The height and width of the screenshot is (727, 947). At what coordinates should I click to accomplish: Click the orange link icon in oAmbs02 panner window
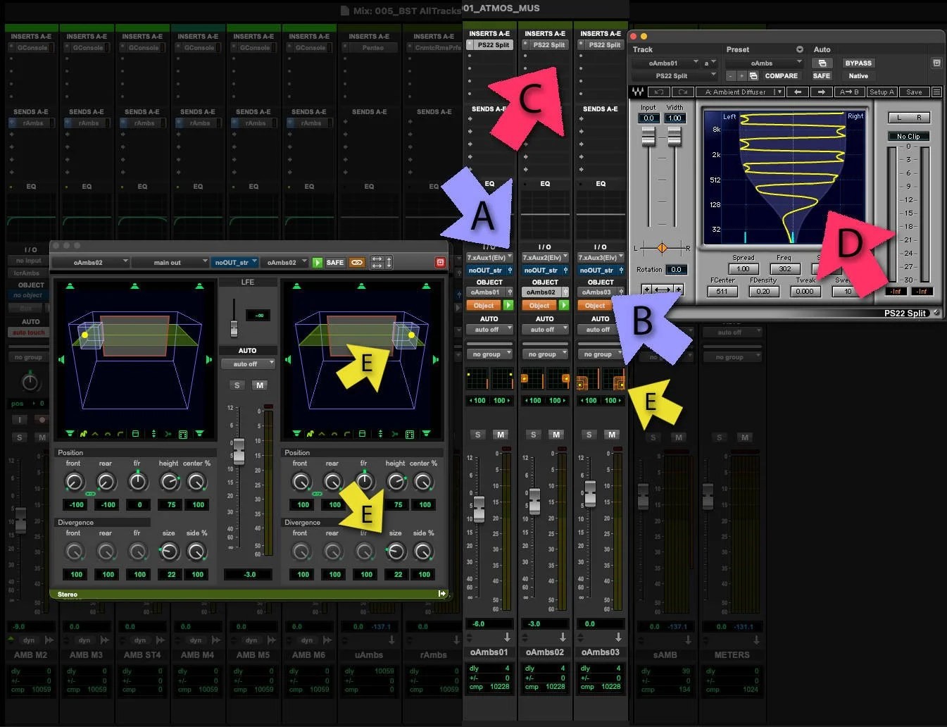pos(357,262)
